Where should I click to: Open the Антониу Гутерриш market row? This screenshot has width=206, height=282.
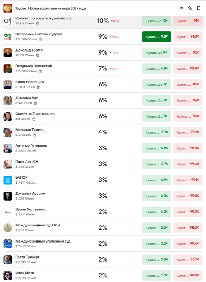click(x=103, y=148)
